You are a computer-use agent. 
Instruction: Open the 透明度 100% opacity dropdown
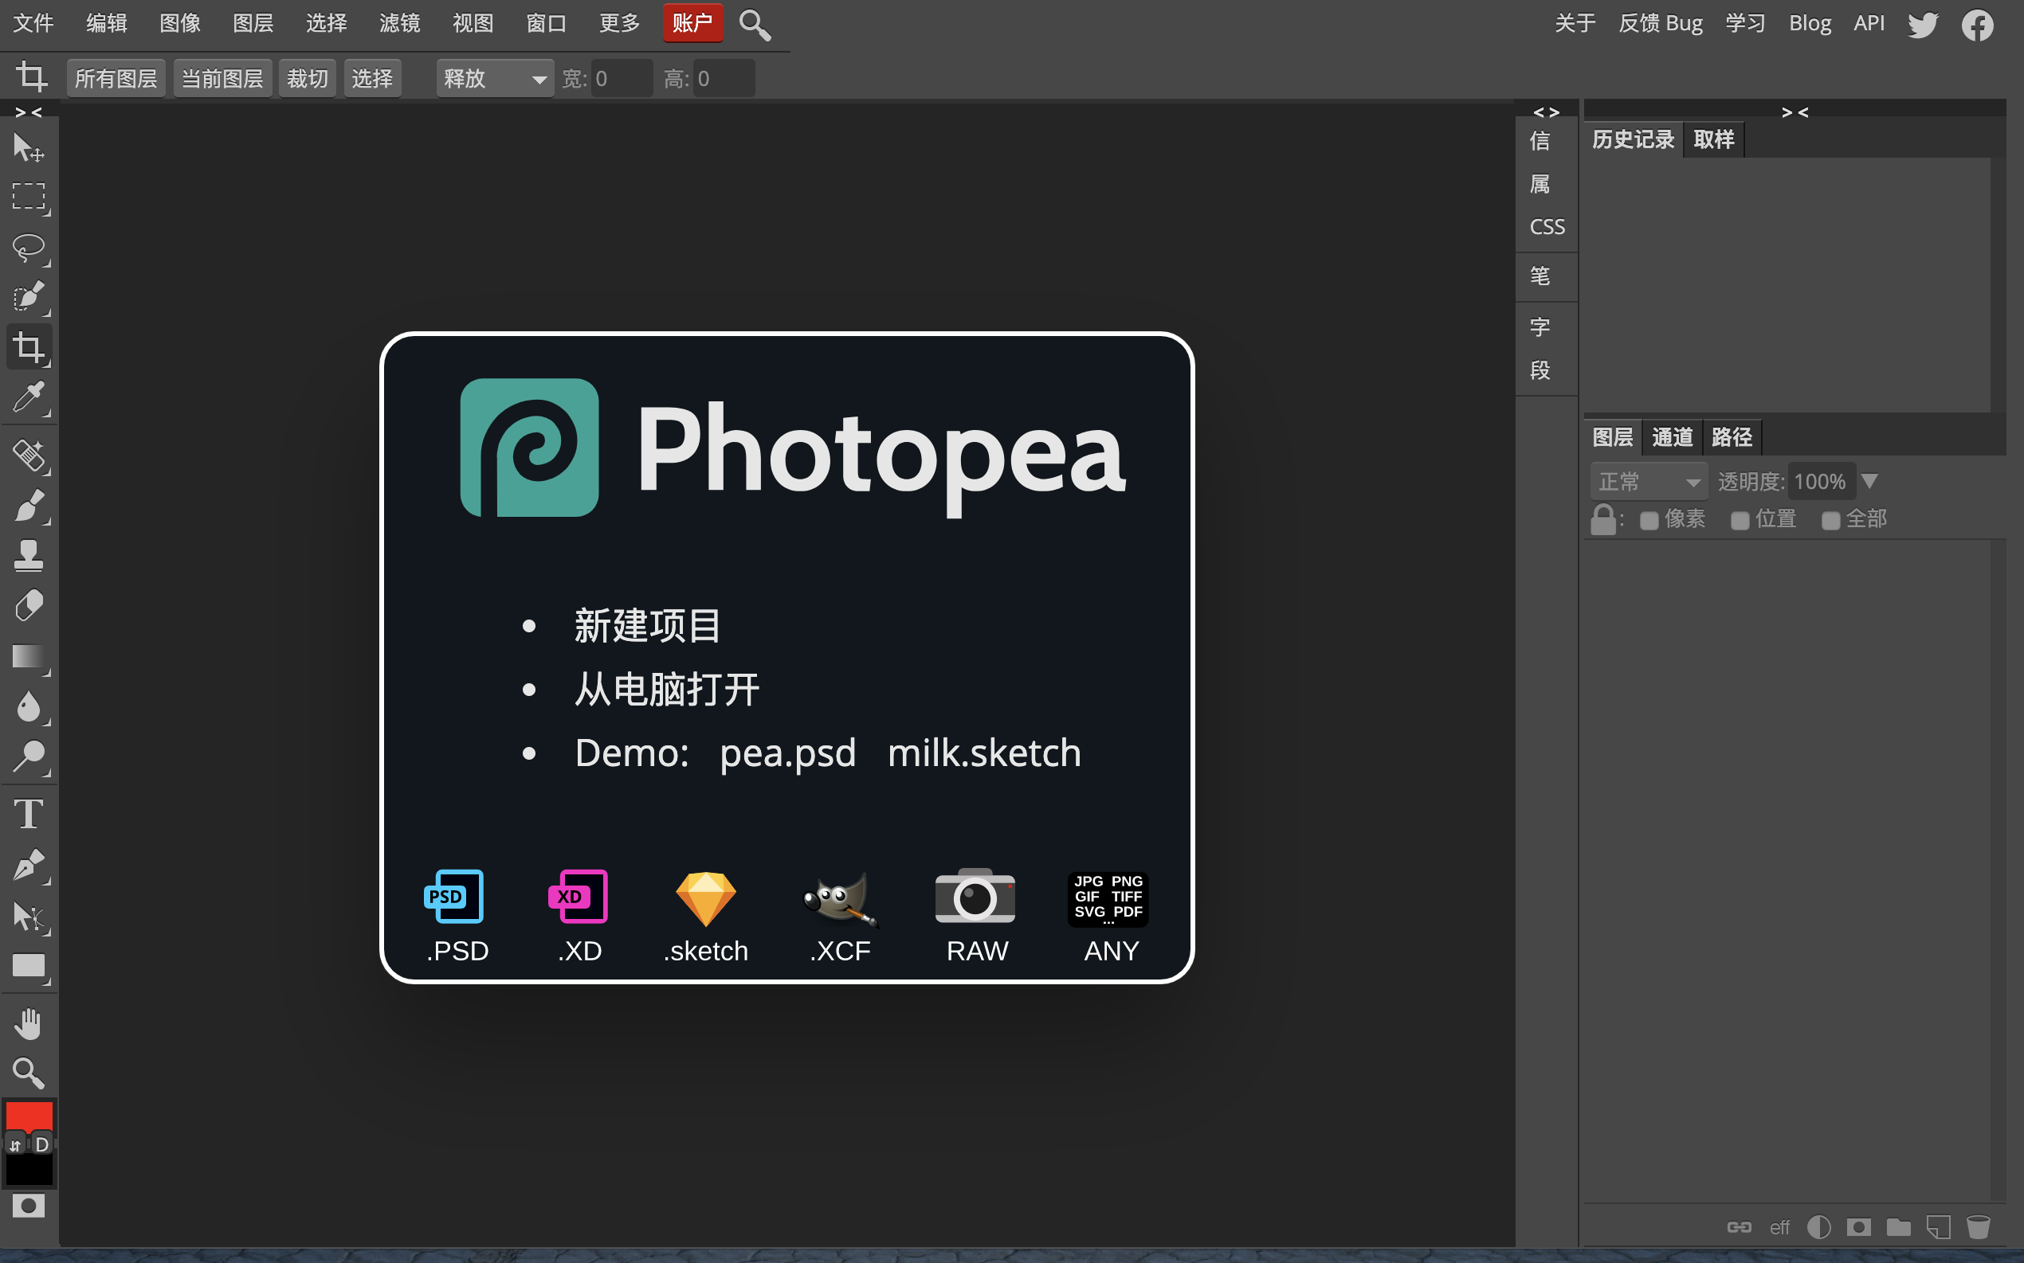(x=1871, y=481)
